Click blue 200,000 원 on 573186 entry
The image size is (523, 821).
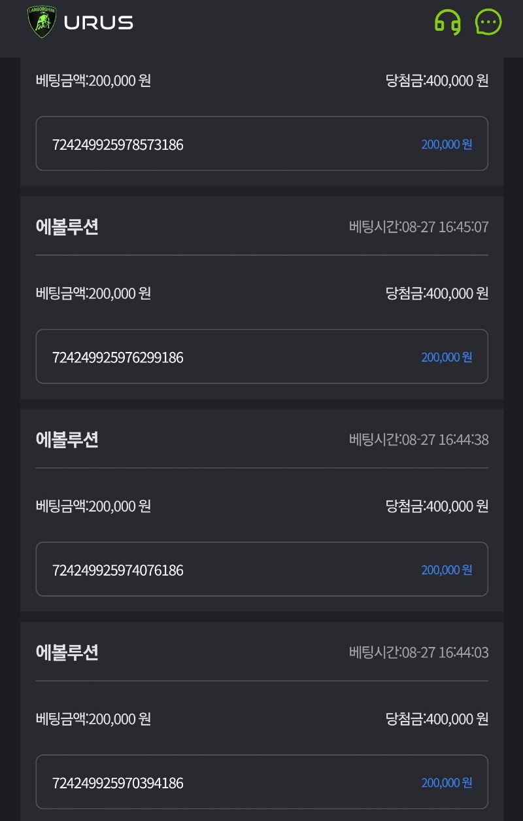[x=447, y=145]
